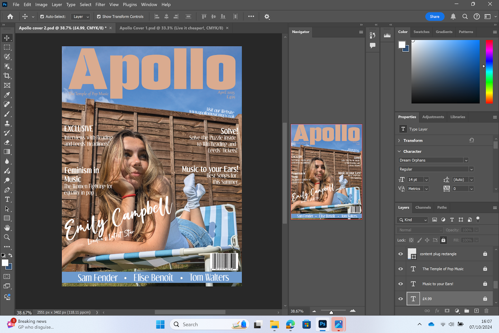Select the Eyedropper tool
Screen dimensions: 499x333
coord(7,95)
